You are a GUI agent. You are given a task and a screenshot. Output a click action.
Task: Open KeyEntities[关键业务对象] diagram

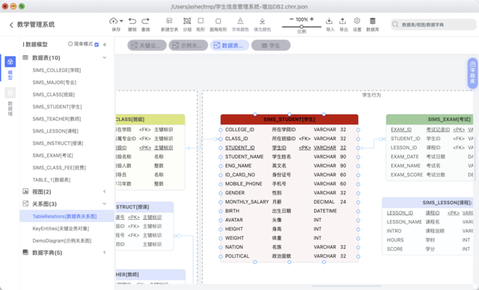[x=61, y=229]
